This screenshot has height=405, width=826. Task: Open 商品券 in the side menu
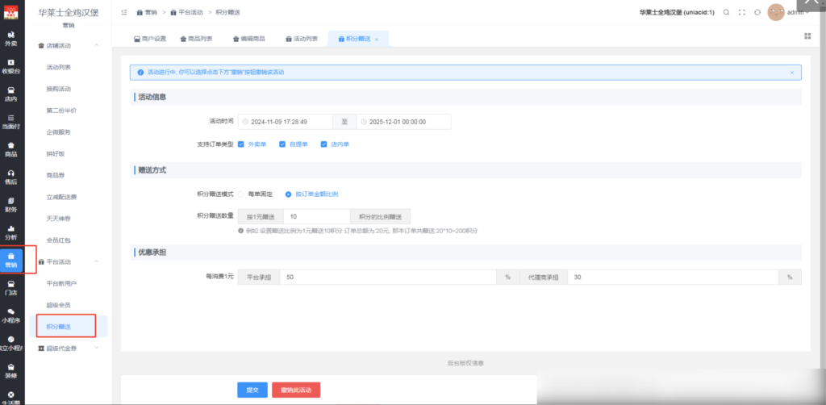[56, 175]
